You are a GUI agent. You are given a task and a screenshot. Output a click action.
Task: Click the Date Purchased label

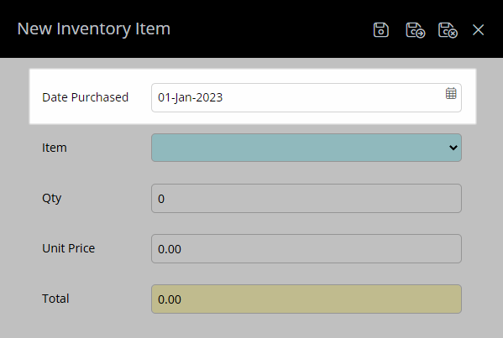[85, 97]
